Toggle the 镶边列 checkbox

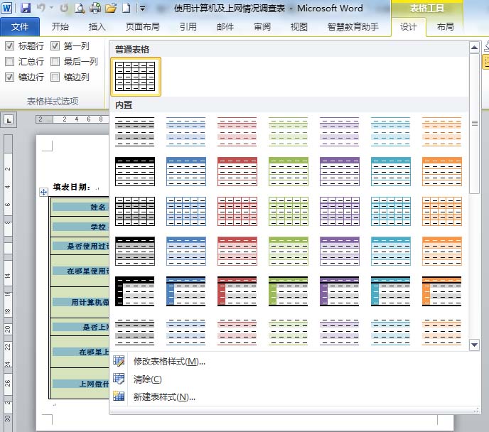click(x=55, y=77)
